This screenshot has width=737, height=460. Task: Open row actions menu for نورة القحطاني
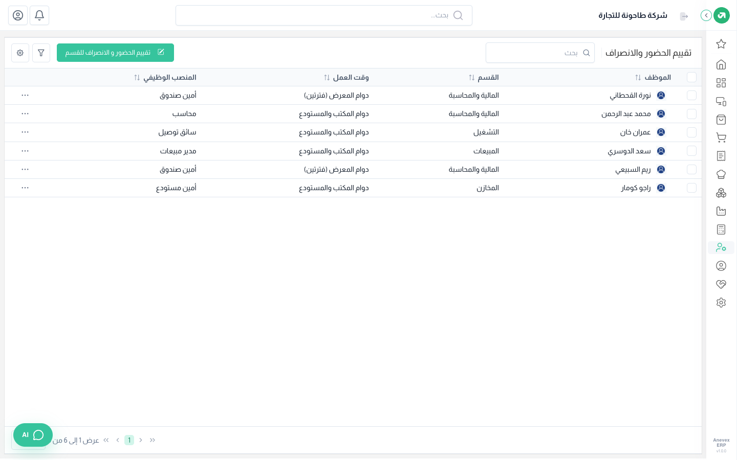(25, 96)
